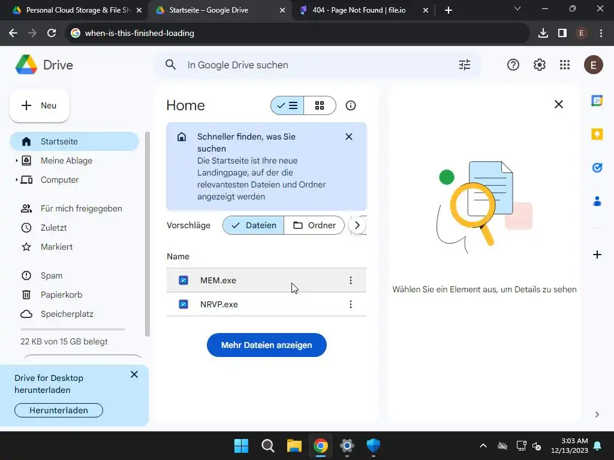Open Google Calendar side panel icon
This screenshot has width=614, height=460.
pyautogui.click(x=597, y=101)
